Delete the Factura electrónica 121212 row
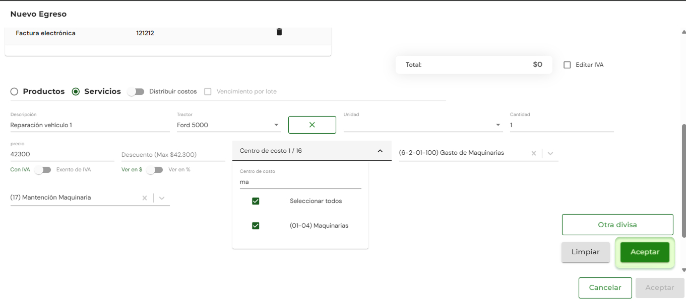 click(279, 32)
